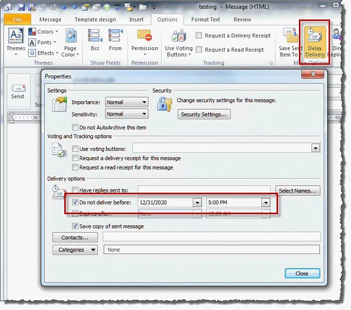
Task: Uncheck Save copy of sent message
Action: coord(75,226)
